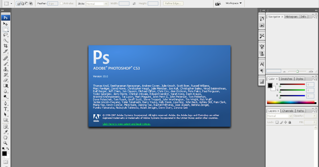Toggle Lock all padlock icon
This screenshot has width=319, height=167.
click(x=290, y=122)
